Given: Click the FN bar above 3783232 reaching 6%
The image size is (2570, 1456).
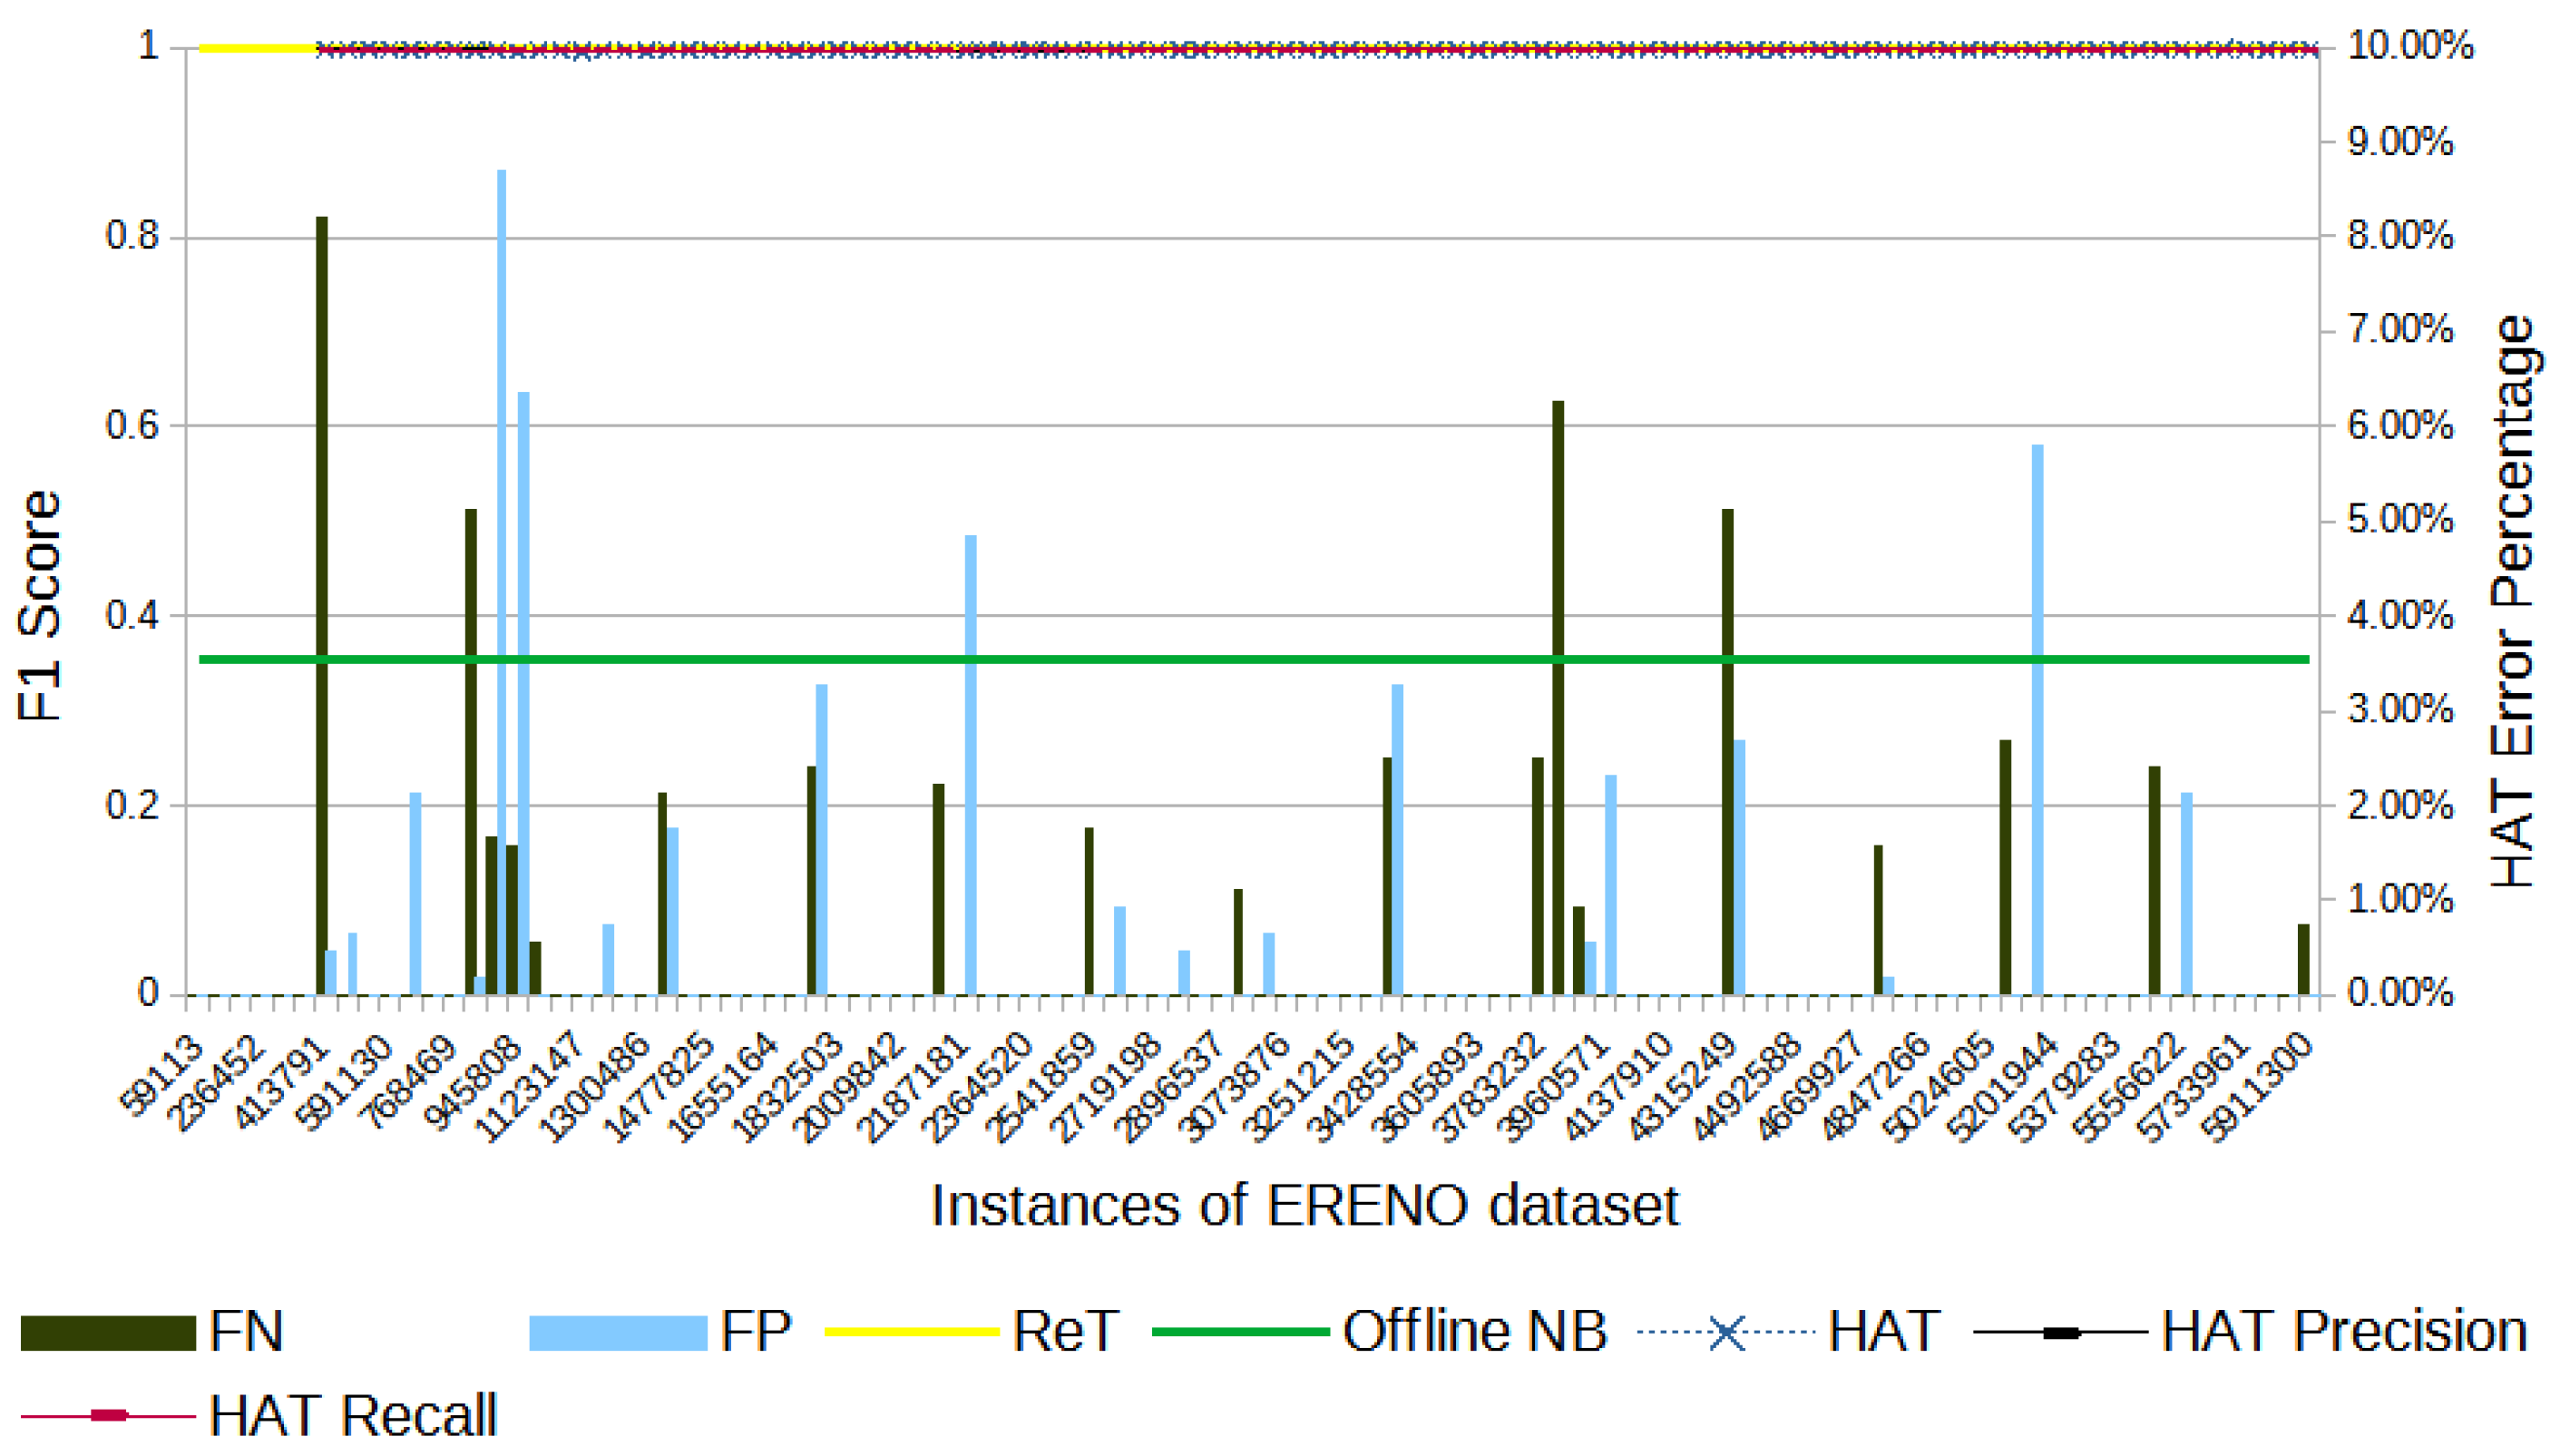Looking at the screenshot, I should tap(1558, 698).
